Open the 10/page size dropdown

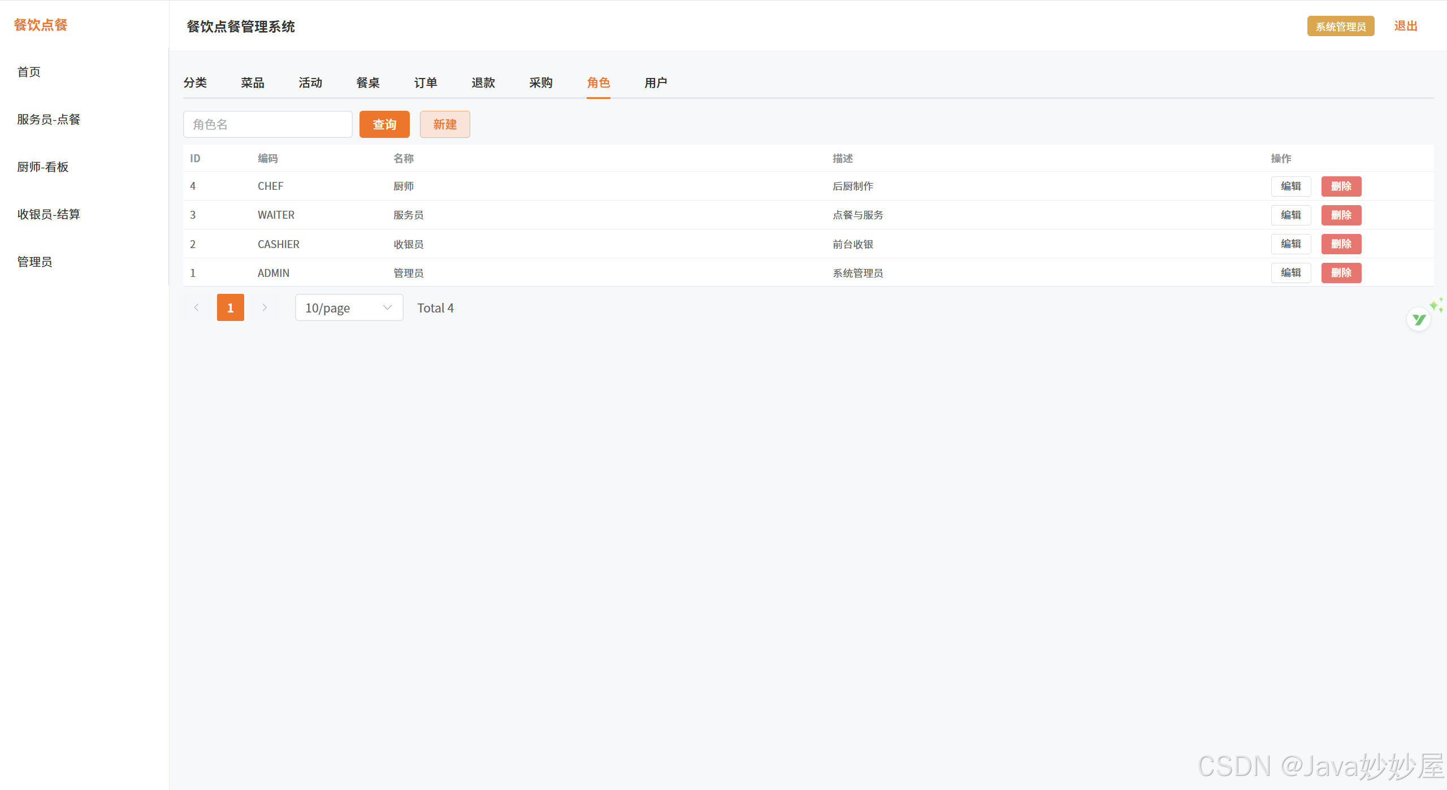349,307
